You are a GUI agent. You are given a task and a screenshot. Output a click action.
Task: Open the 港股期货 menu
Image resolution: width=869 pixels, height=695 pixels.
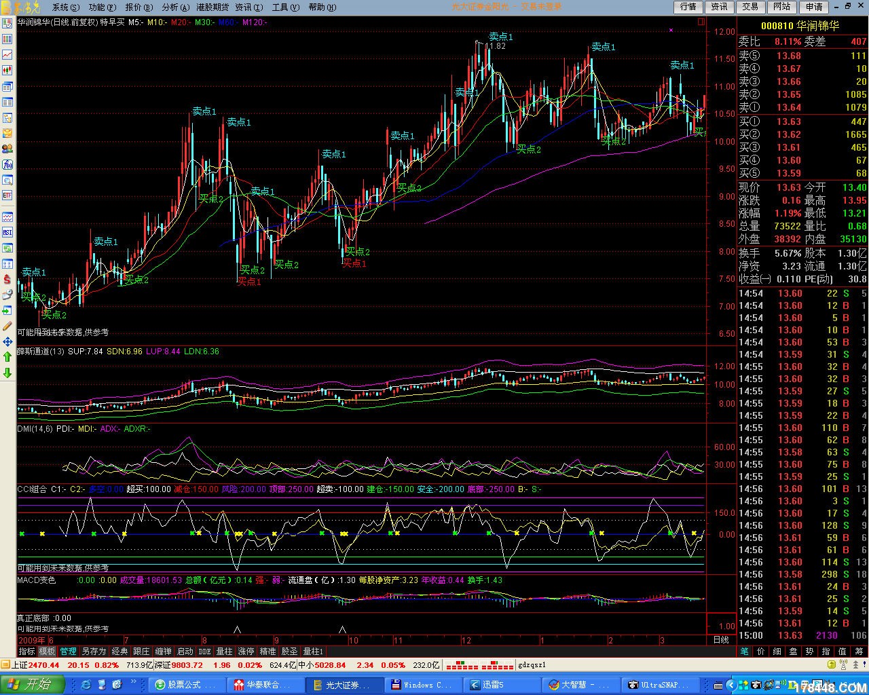(x=212, y=7)
